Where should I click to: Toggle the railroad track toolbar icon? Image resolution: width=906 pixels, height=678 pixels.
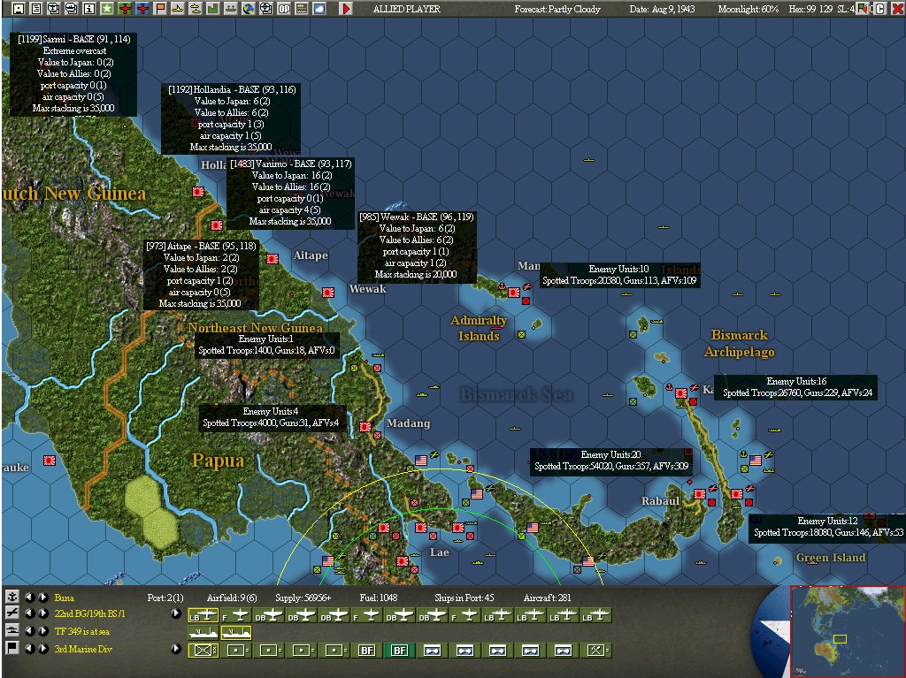[x=301, y=9]
